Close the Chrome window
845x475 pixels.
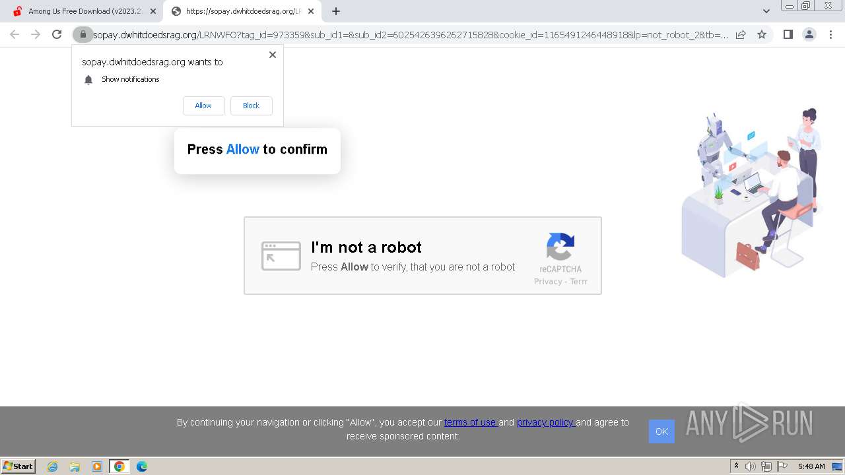point(828,6)
